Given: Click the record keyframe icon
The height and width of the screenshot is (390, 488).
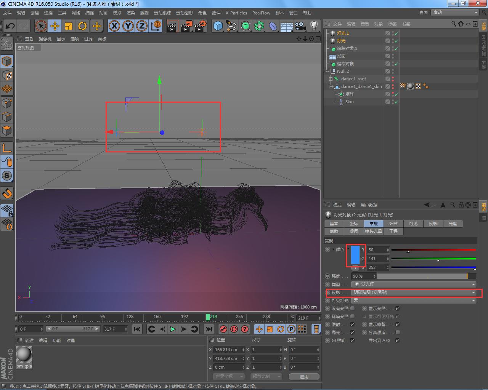Looking at the screenshot, I should click(224, 329).
